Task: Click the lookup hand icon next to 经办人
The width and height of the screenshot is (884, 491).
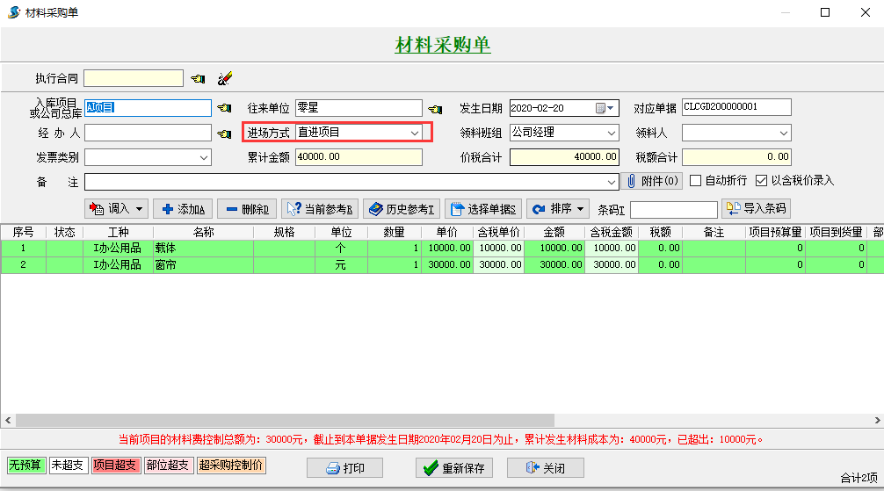Action: [x=224, y=134]
